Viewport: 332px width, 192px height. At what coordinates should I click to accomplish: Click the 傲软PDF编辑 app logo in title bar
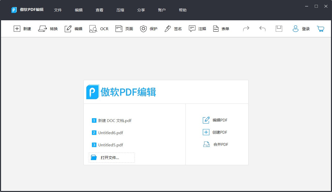pyautogui.click(x=14, y=10)
